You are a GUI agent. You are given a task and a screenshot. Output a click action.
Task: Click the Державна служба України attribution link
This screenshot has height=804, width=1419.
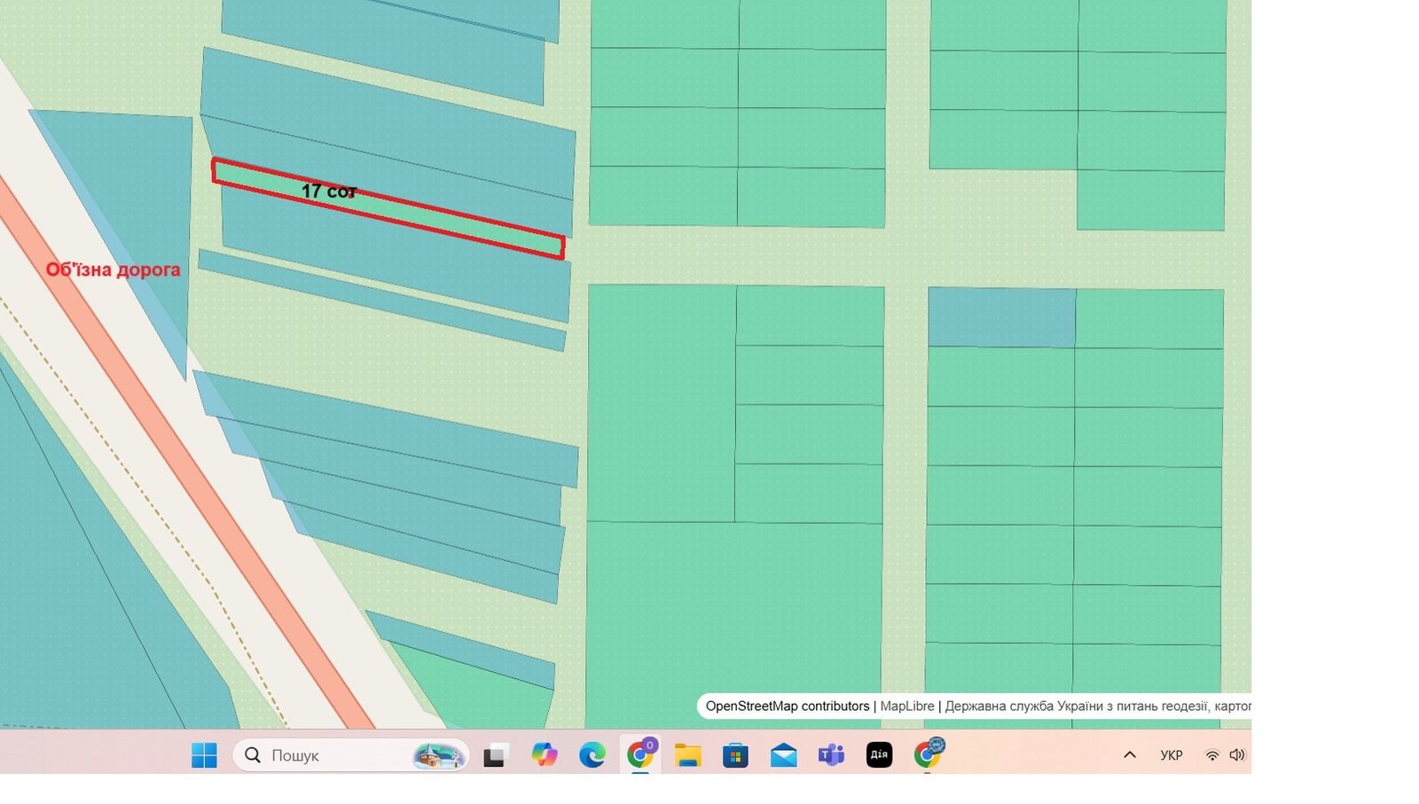click(x=1098, y=706)
